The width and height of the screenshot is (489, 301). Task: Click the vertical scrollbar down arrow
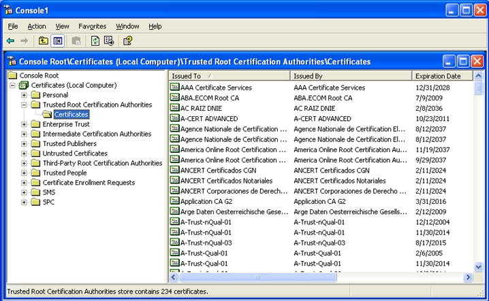(x=478, y=267)
